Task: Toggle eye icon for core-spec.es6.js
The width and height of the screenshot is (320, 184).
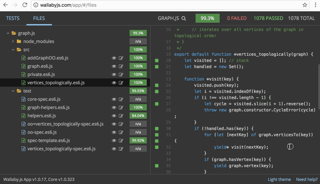Action: (114, 99)
